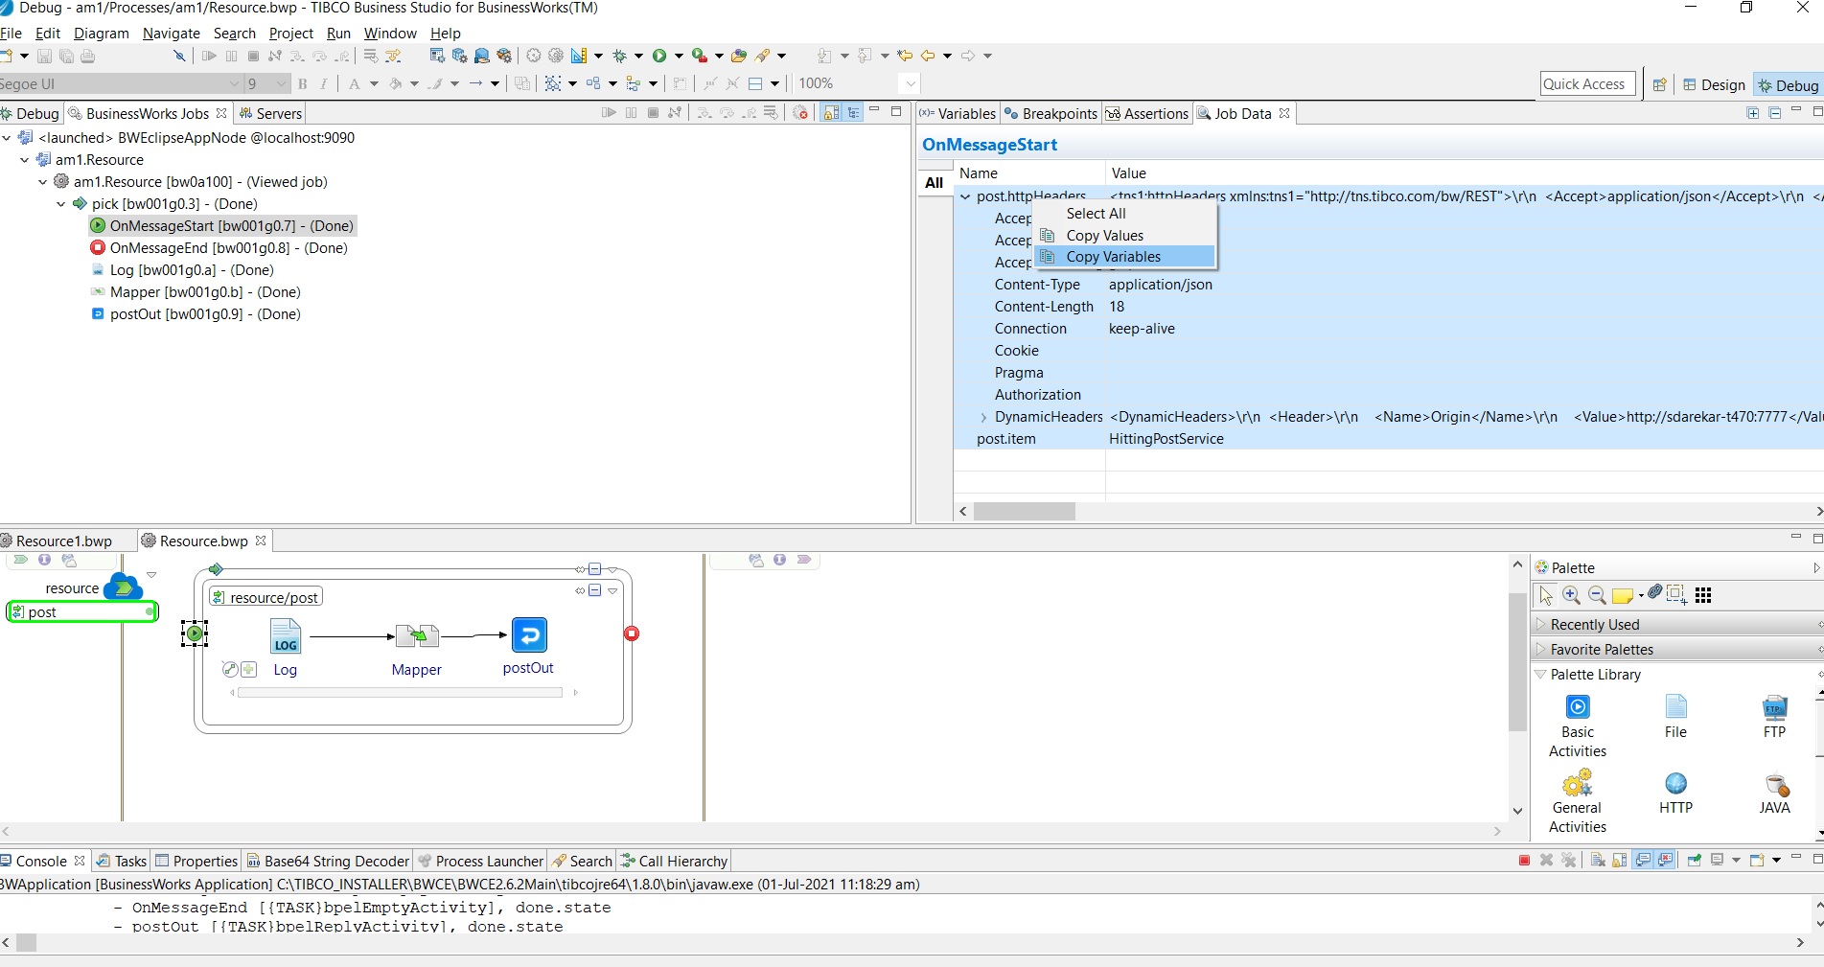
Task: Toggle the lock-view button in BusinessWorks Jobs toolbar
Action: pos(831,113)
